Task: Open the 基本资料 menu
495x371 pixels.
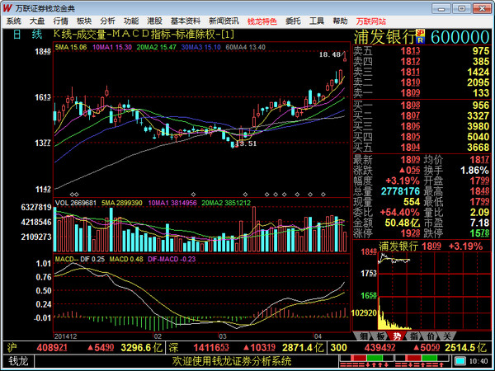Action: (186, 21)
